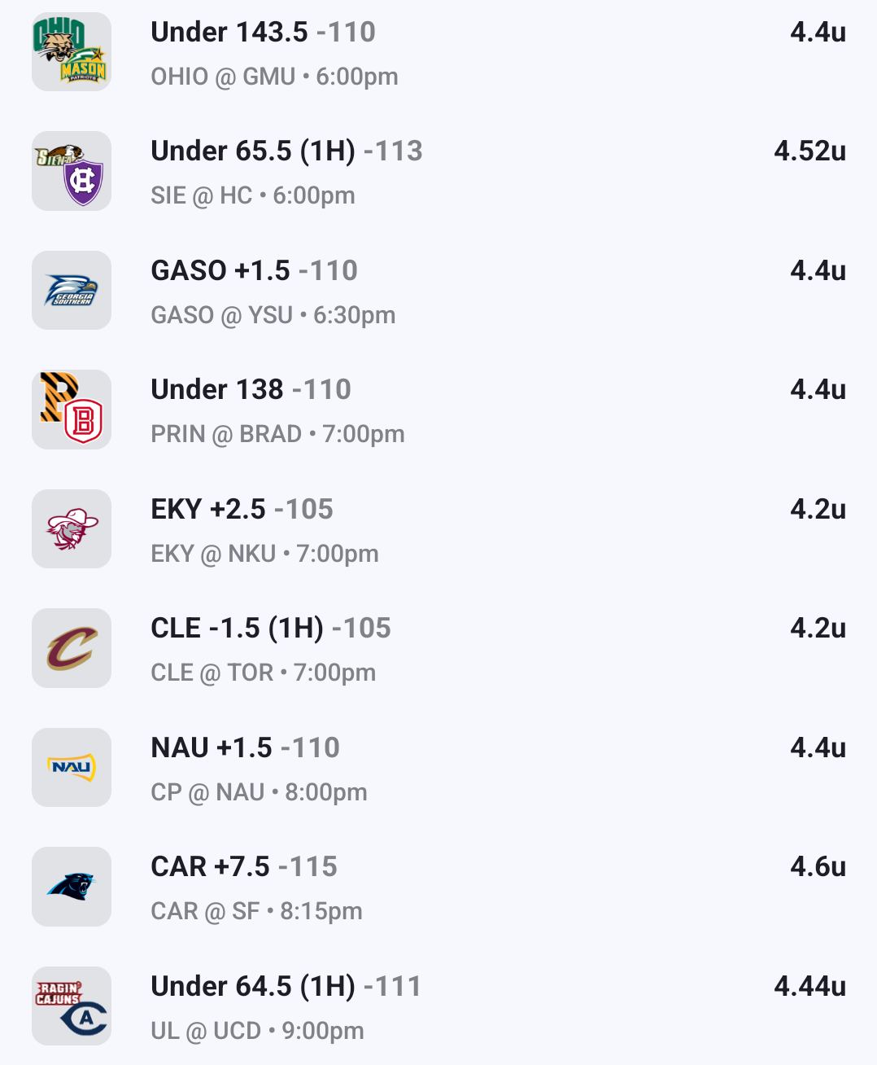Select the Georgia Southern eagle logo
The height and width of the screenshot is (1065, 877).
72,291
